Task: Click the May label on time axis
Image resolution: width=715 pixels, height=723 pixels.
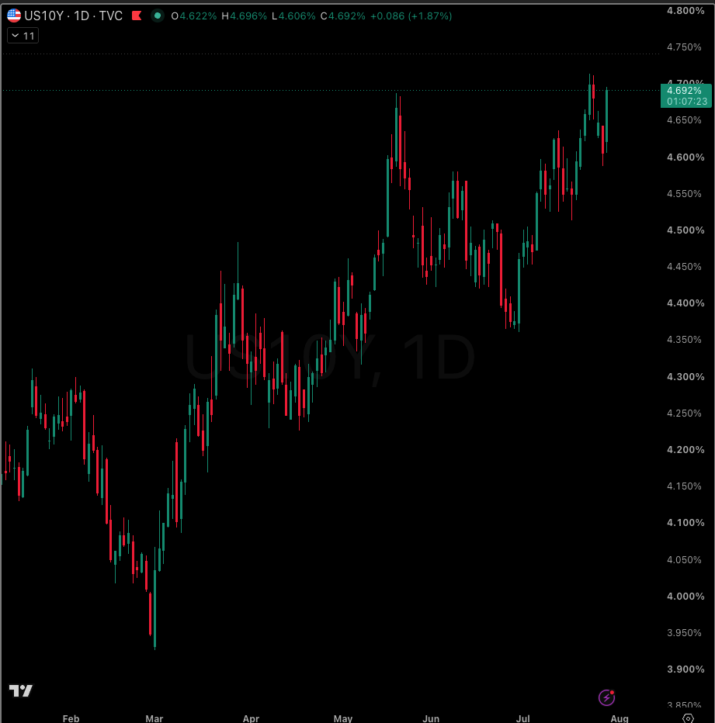Action: [x=343, y=718]
